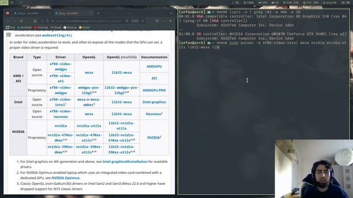Open the lib32-nvidia-390xx-utils AUR link
This screenshot has height=198, width=353.
tap(121, 149)
